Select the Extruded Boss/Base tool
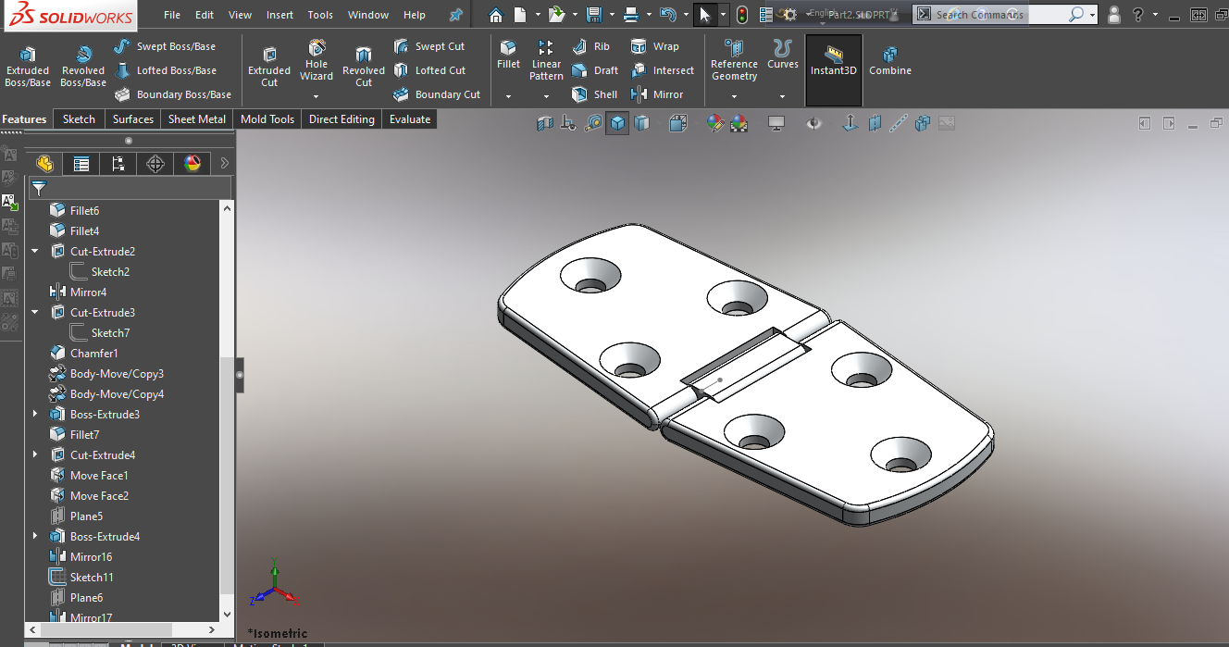 (x=28, y=66)
